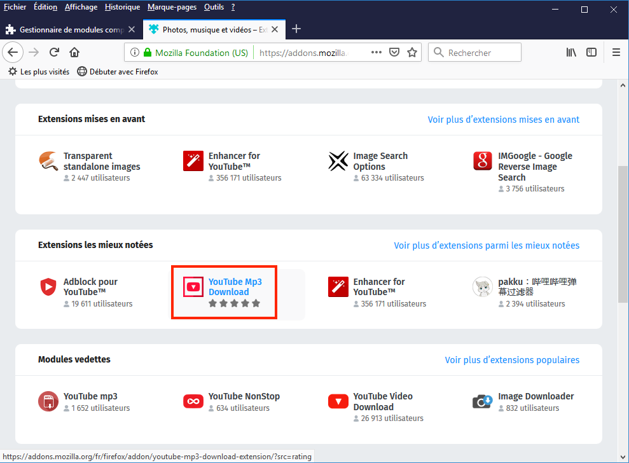Click the YouTube mp3 round icon
Image resolution: width=629 pixels, height=463 pixels.
tap(48, 401)
